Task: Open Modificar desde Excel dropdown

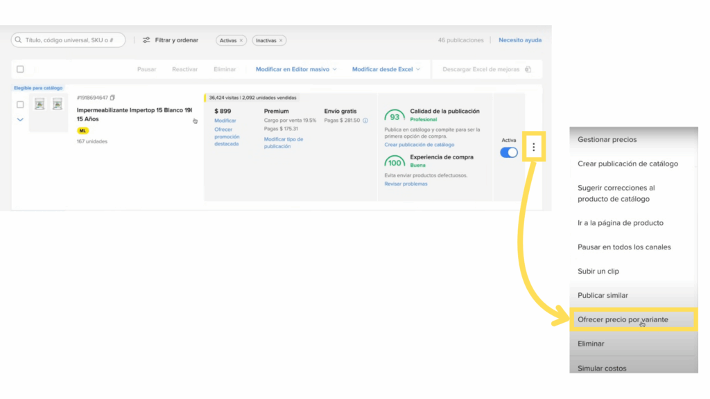Action: [417, 69]
